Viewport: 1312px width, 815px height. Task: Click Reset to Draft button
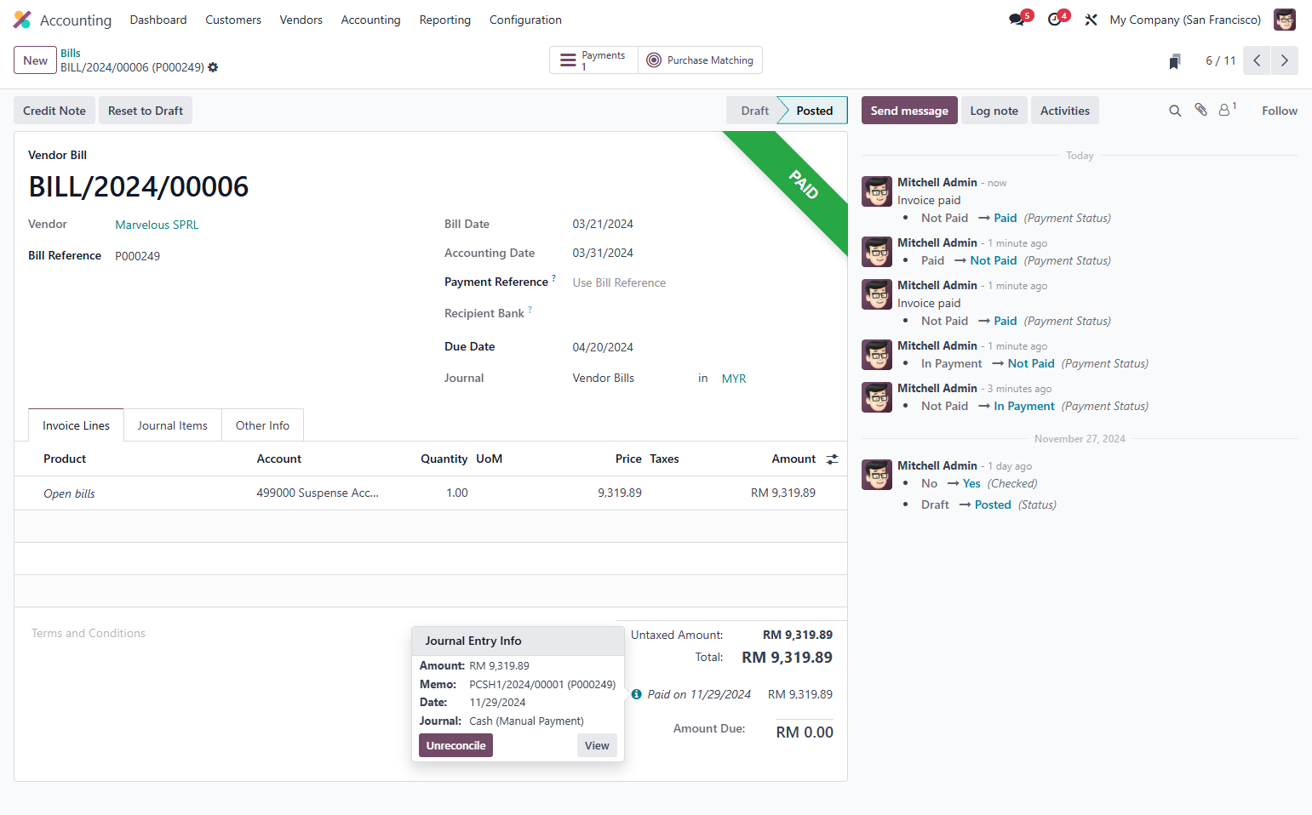coord(146,111)
